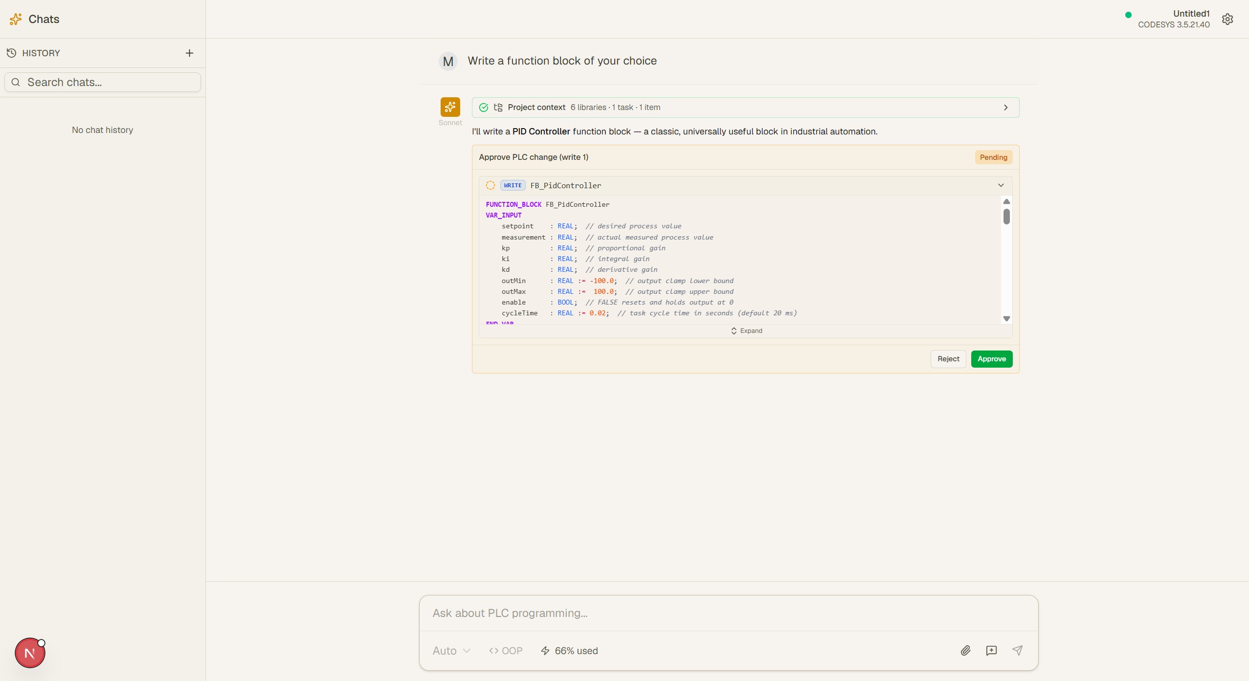Click the History clock icon
The width and height of the screenshot is (1249, 681).
coord(12,53)
